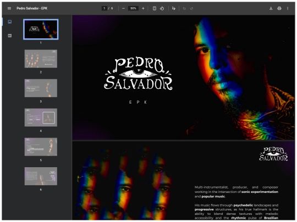Image resolution: width=297 pixels, height=222 pixels.
Task: Toggle fit to page icon
Action: 155,8
